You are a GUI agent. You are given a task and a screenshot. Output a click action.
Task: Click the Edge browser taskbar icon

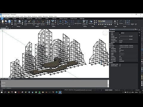pyautogui.click(x=57, y=92)
